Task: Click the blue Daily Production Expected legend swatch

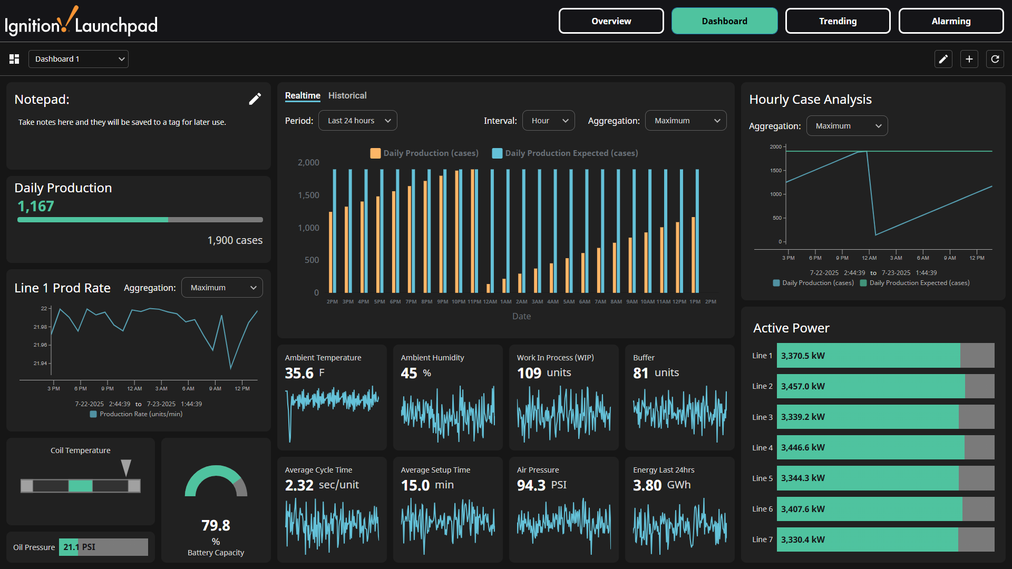Action: [497, 153]
